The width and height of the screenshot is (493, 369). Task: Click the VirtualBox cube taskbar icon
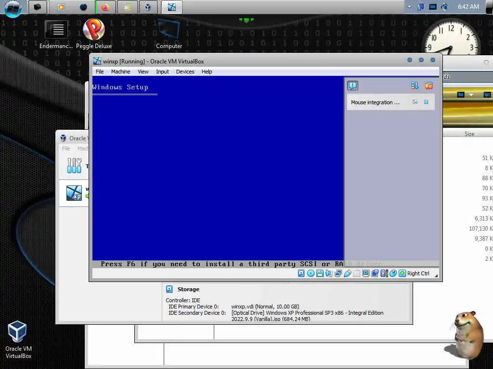(x=147, y=7)
